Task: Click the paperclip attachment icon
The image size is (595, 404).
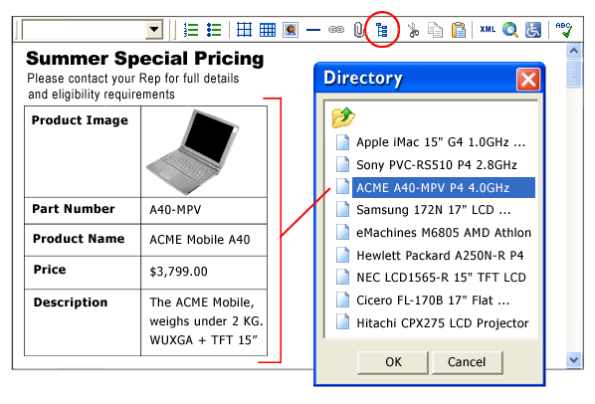Action: coord(358,30)
